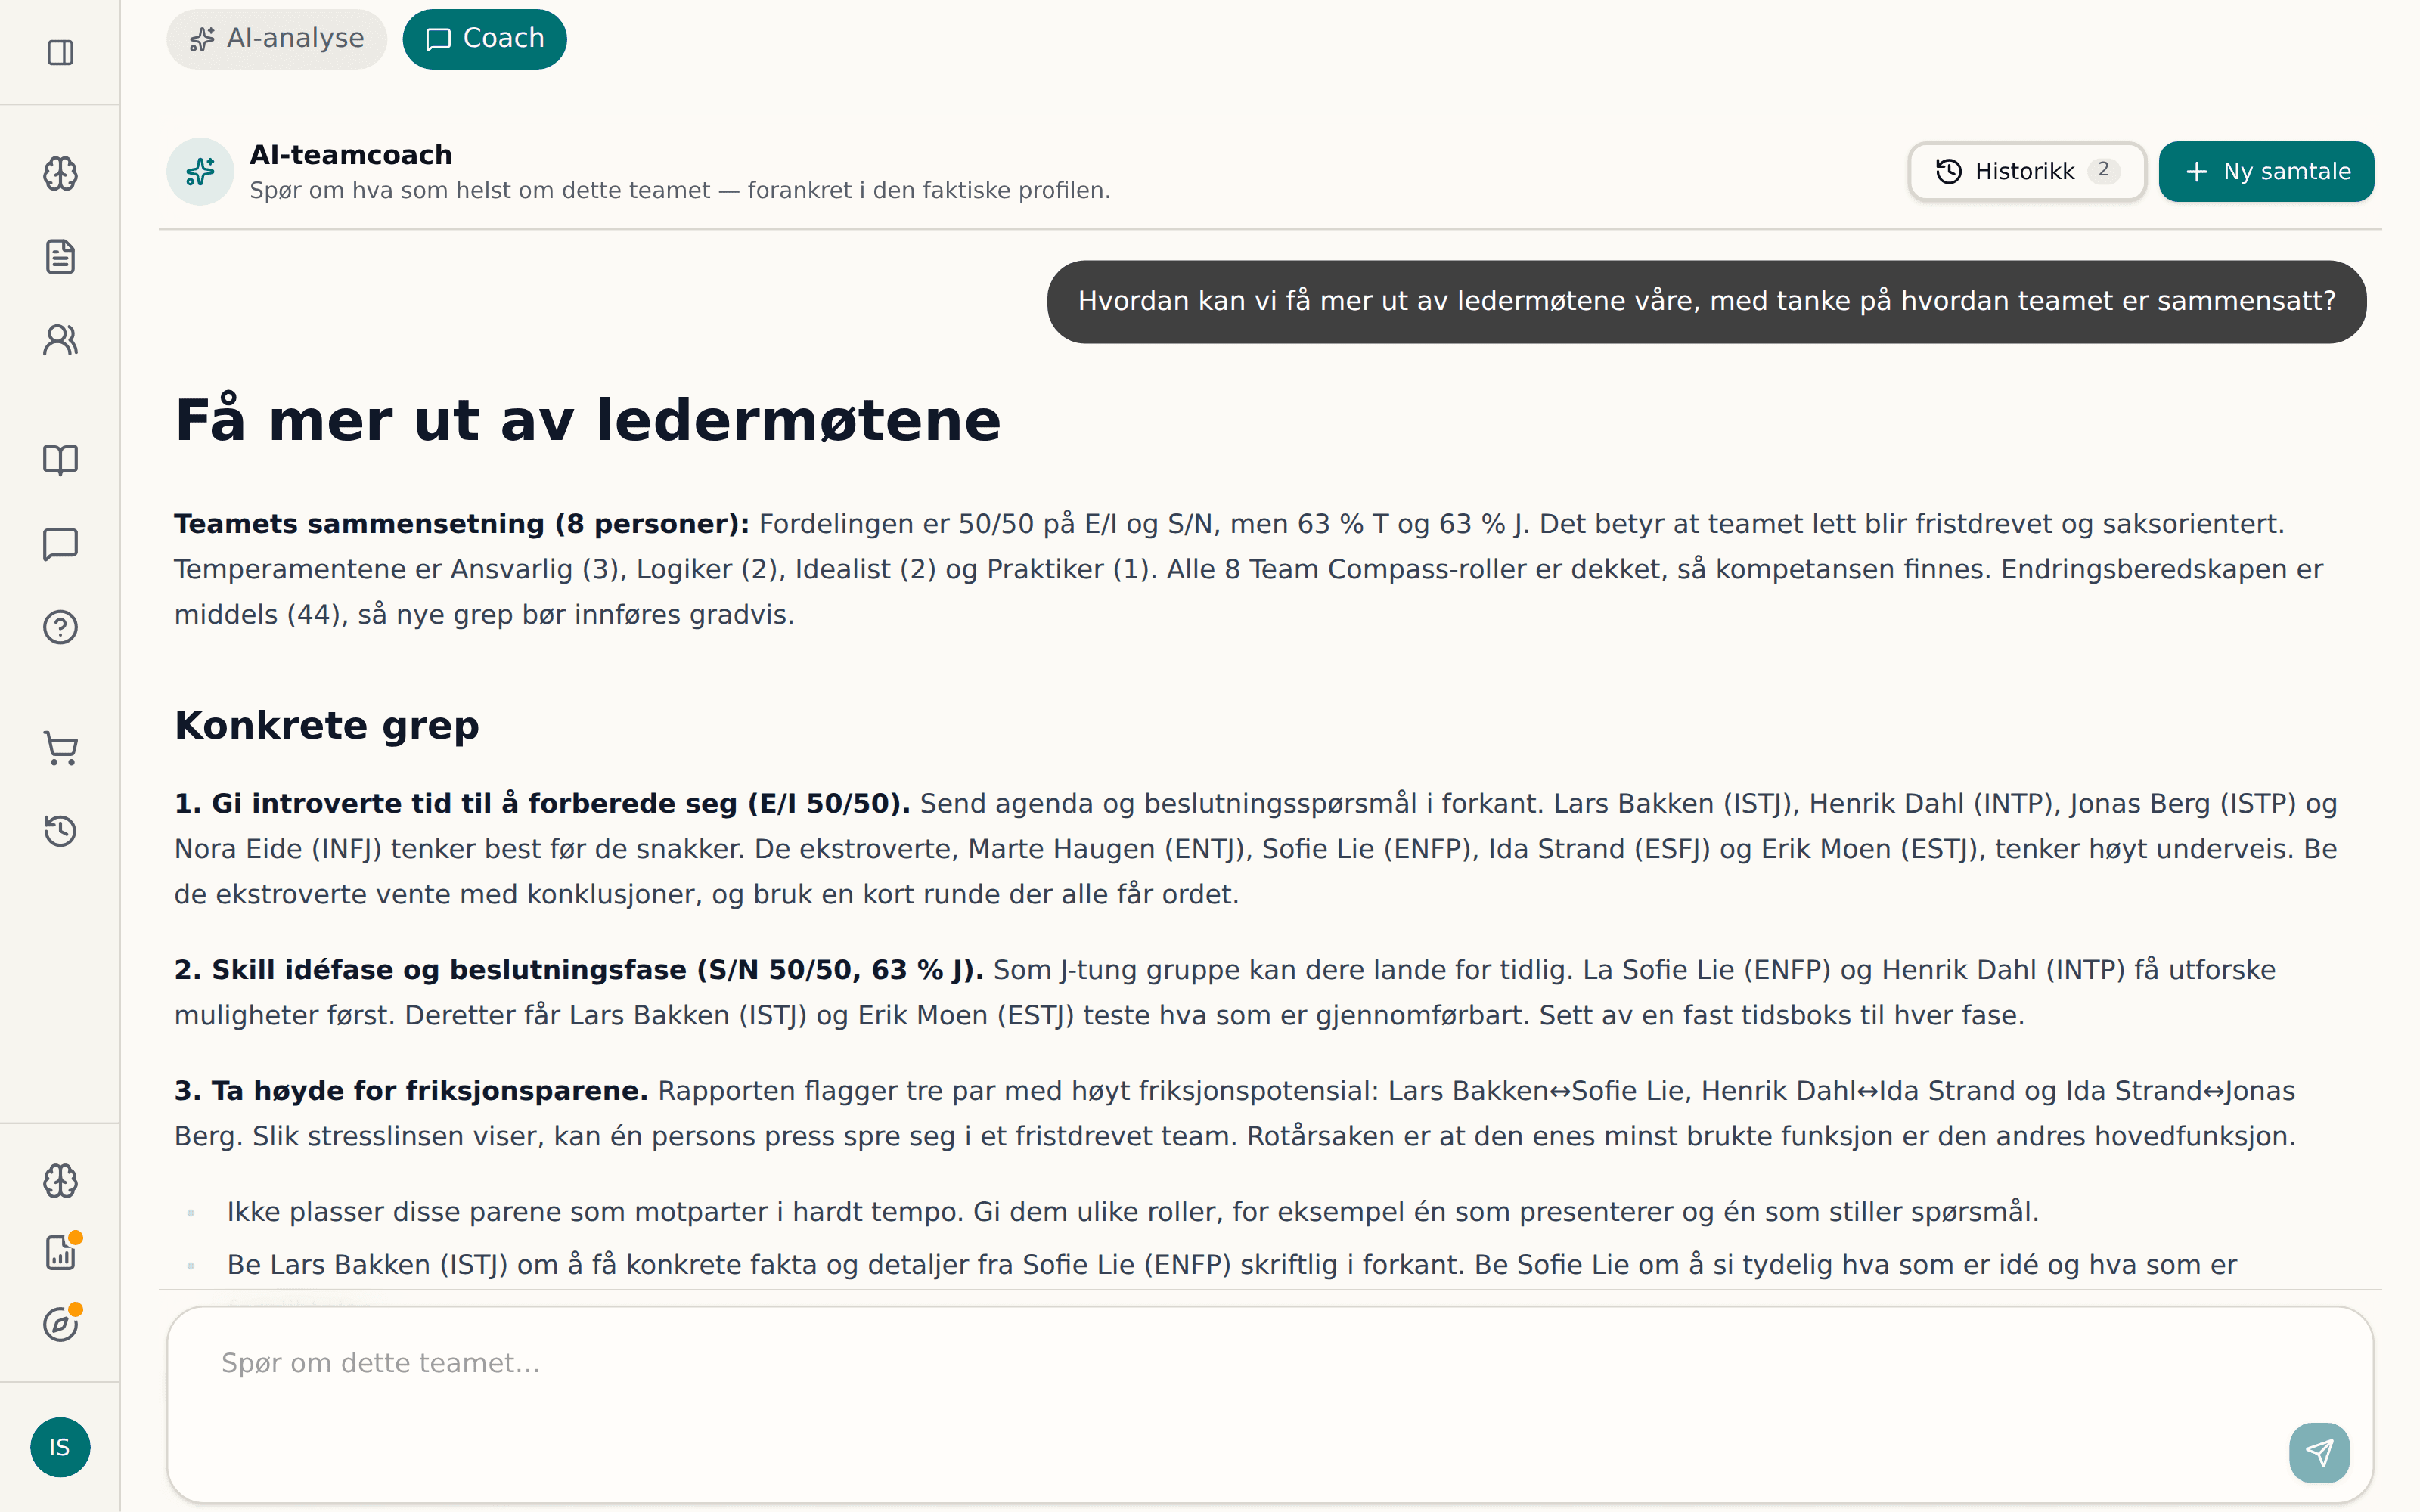Open the chat bubble sidebar icon

pyautogui.click(x=60, y=544)
